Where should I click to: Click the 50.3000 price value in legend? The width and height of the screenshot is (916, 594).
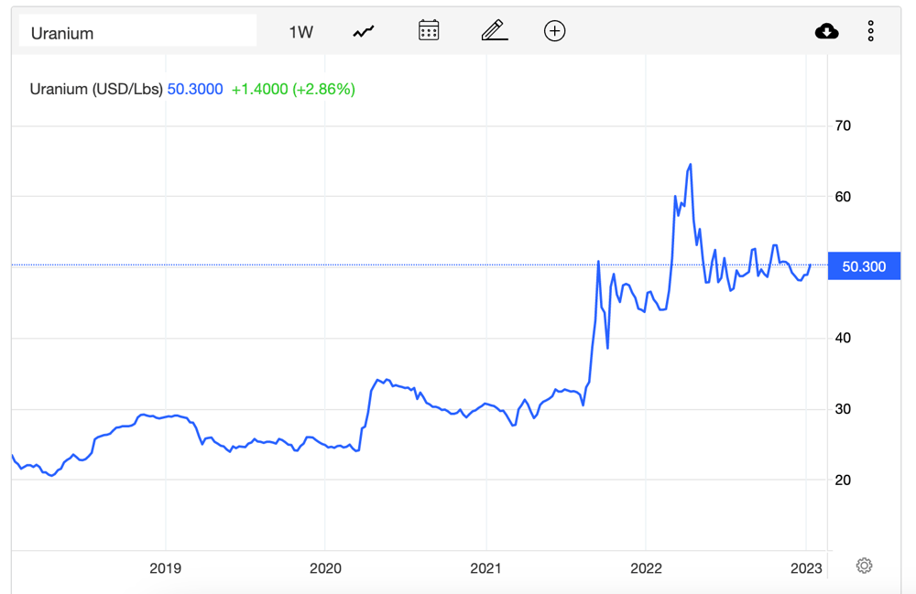pos(195,90)
